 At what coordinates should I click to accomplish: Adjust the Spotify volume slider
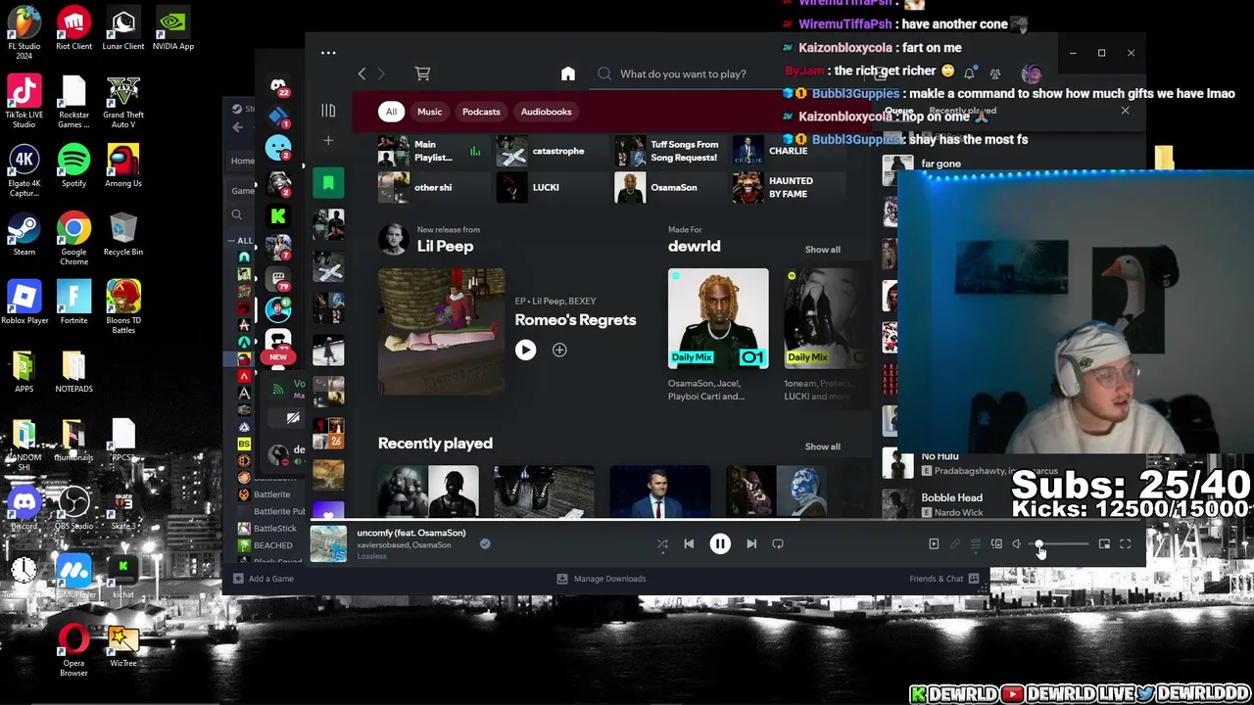pyautogui.click(x=1060, y=543)
